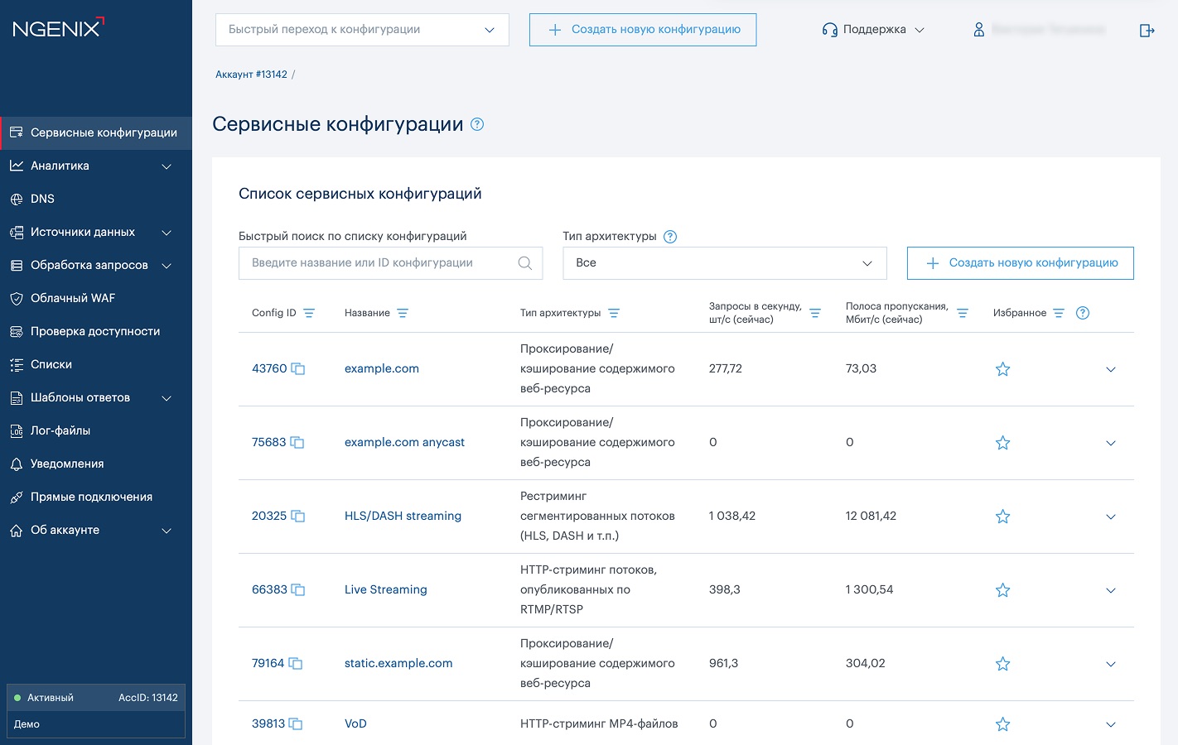Open Тип архитектуры dropdown showing Все

(724, 263)
